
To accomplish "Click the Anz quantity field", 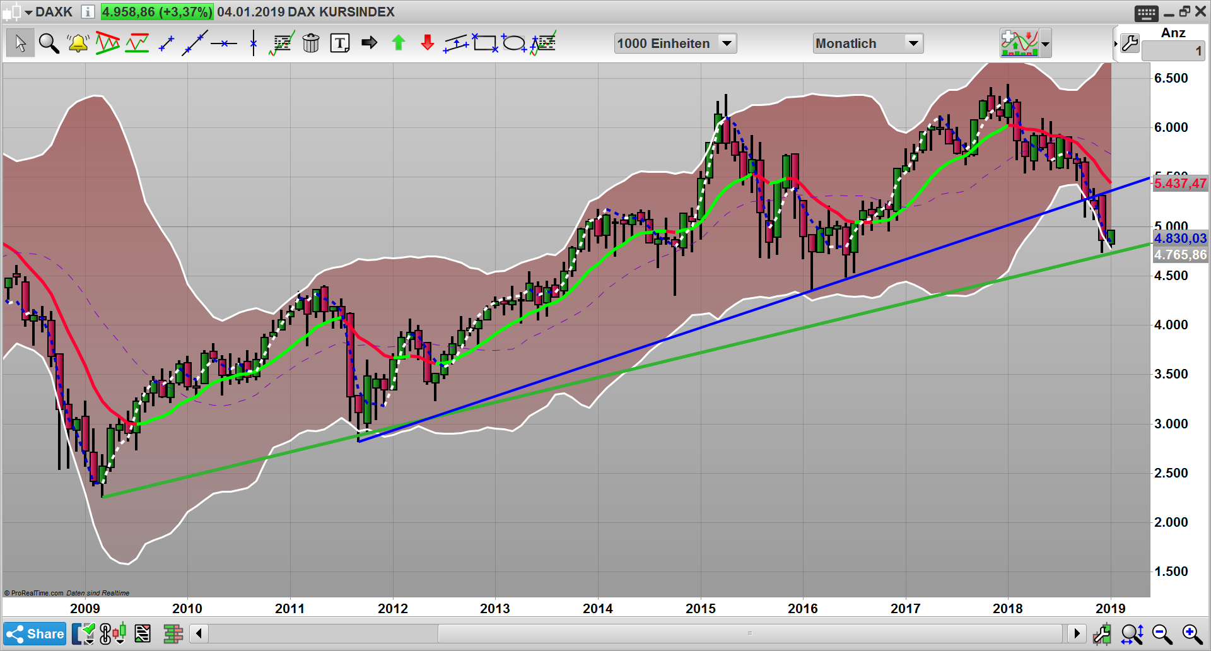I will 1173,51.
